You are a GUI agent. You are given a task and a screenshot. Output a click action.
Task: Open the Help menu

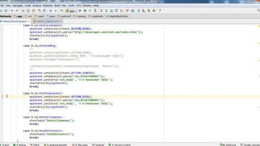96,5
